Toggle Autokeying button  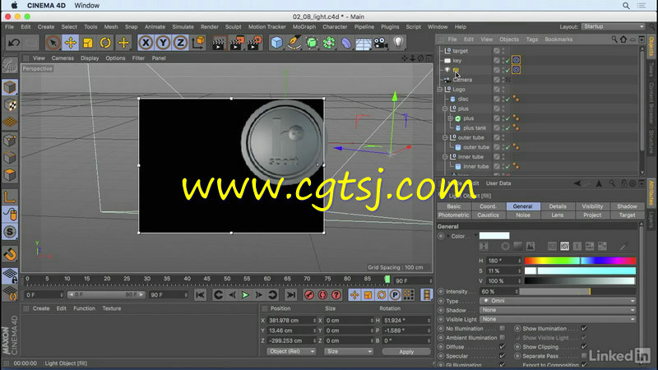click(x=322, y=295)
